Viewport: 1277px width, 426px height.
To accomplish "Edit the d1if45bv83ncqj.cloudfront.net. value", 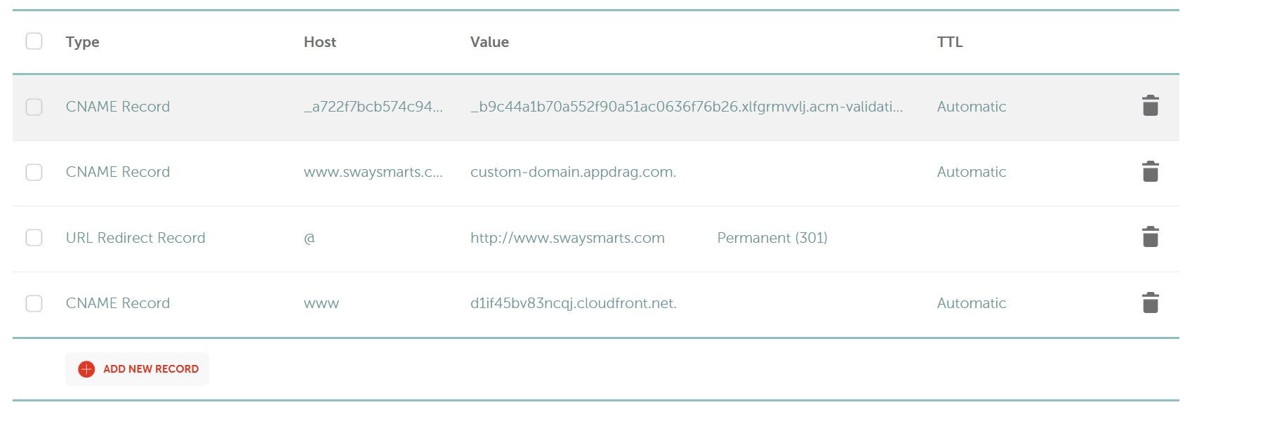I will pos(573,303).
